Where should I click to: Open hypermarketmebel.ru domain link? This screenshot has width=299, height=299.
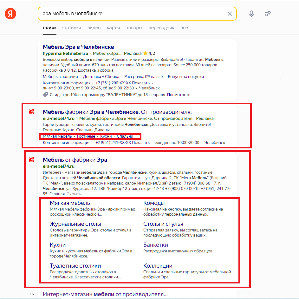[x=65, y=53]
